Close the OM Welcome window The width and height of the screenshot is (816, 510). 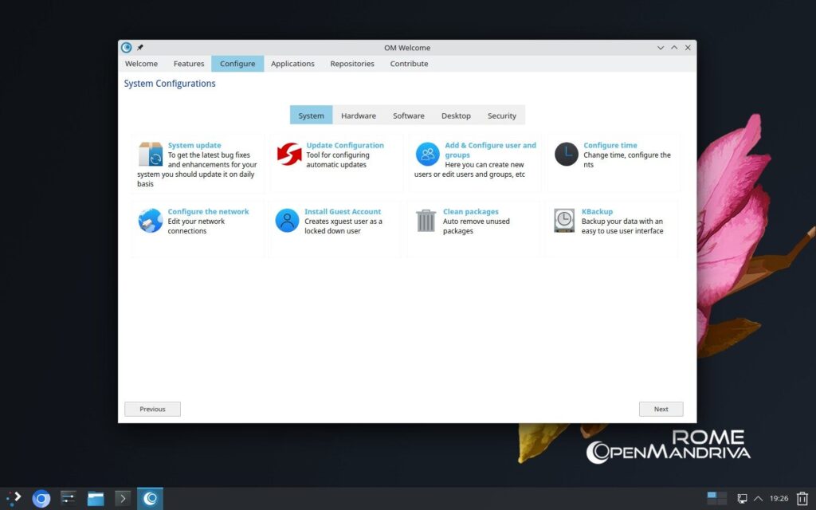click(688, 47)
